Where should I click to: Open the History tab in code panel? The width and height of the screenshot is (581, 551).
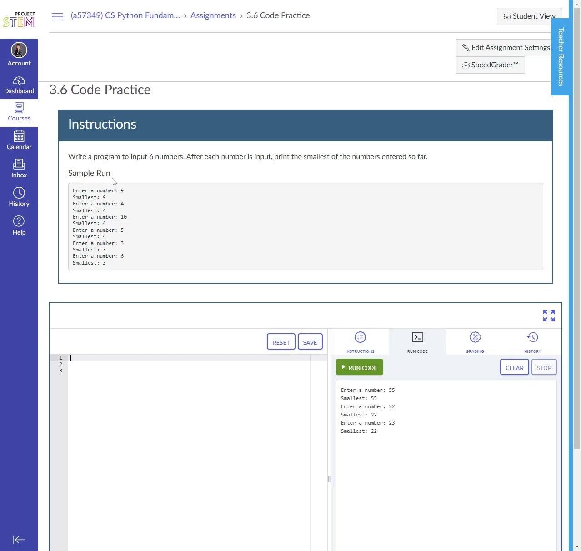[x=532, y=342]
